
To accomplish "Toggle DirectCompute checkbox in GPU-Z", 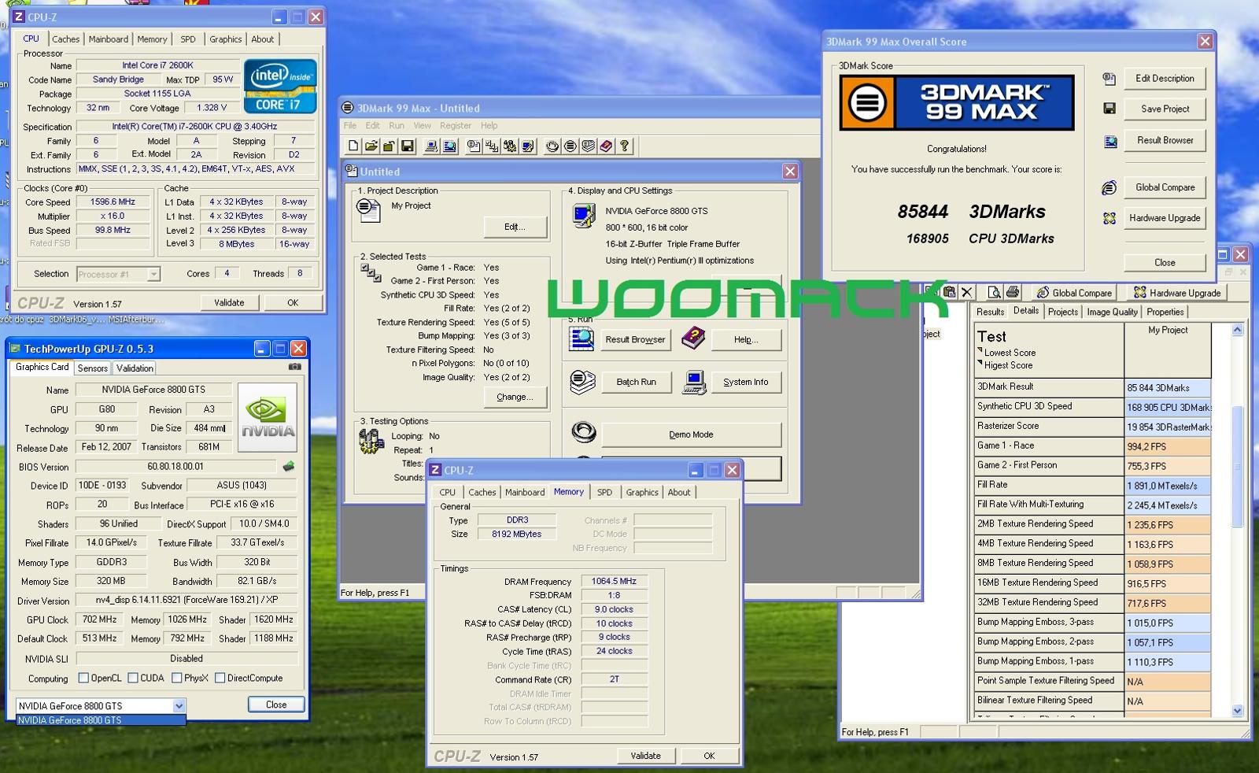I will point(220,678).
